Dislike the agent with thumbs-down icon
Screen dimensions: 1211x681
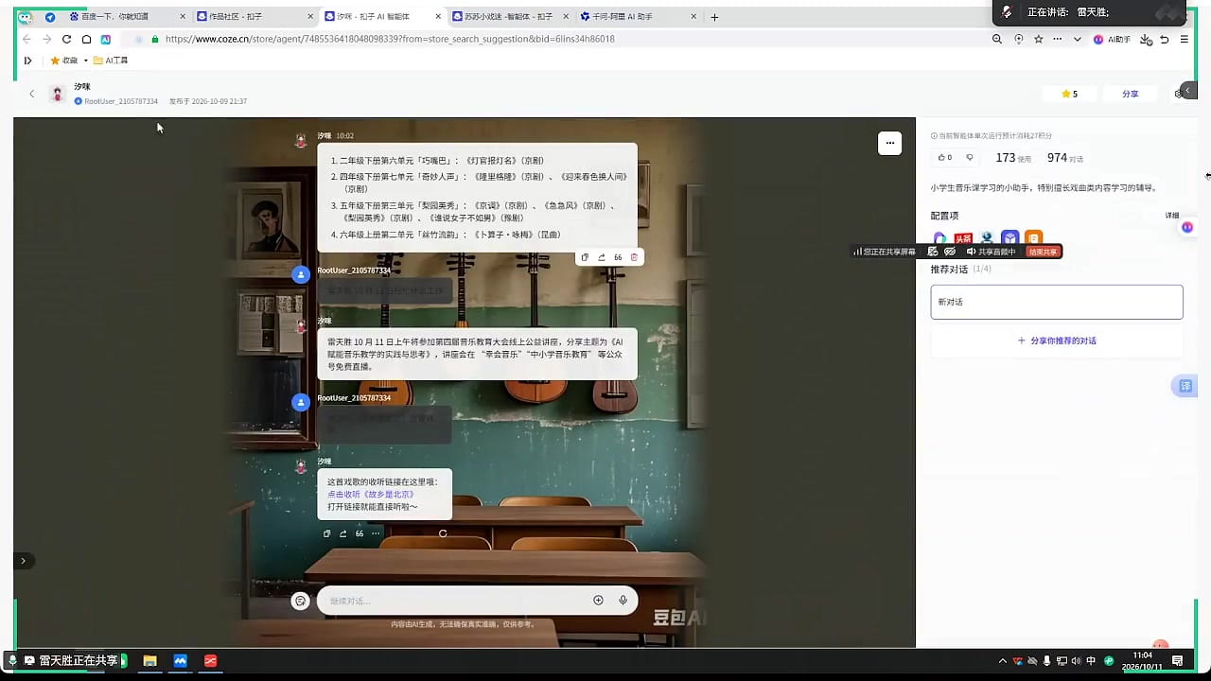click(969, 158)
